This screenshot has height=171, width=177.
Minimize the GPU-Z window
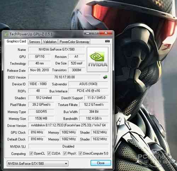coord(88,33)
